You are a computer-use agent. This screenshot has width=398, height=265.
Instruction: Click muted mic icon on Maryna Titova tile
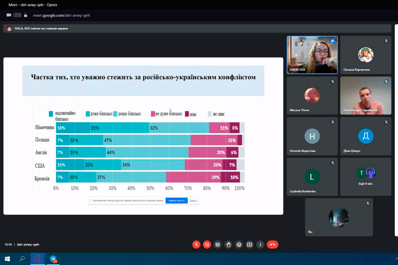pyautogui.click(x=333, y=81)
